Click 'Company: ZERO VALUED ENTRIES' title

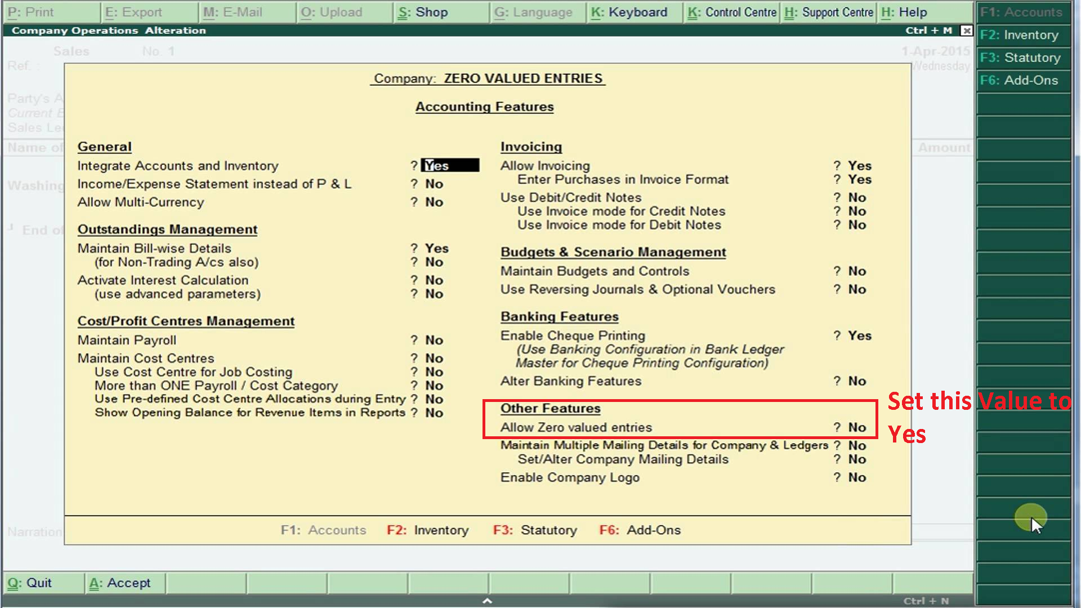pyautogui.click(x=488, y=79)
